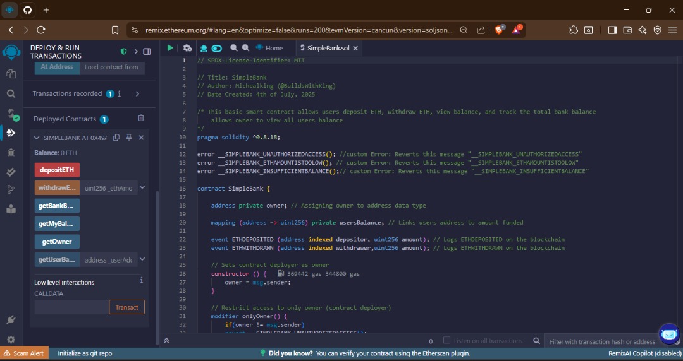This screenshot has width=683, height=361.
Task: Focus the CALLDATA input field
Action: pos(72,307)
